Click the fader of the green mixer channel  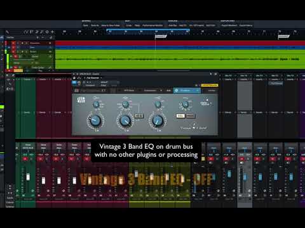(x=28, y=177)
